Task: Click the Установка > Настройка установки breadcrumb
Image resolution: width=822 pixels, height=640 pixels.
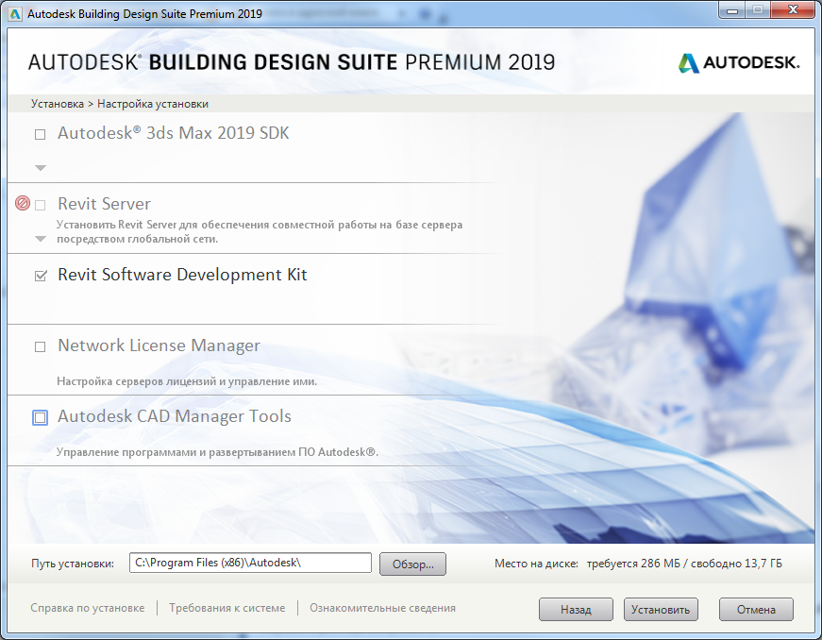Action: pos(120,104)
